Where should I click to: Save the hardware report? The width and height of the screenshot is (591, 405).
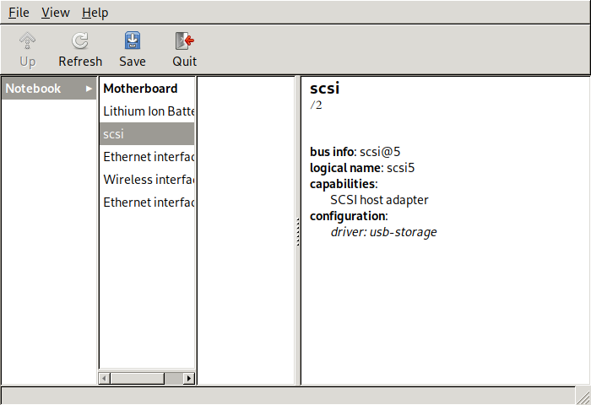pyautogui.click(x=133, y=49)
